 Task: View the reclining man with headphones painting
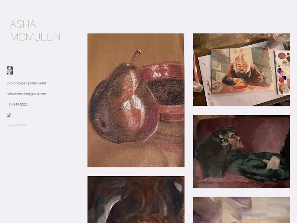tap(242, 152)
